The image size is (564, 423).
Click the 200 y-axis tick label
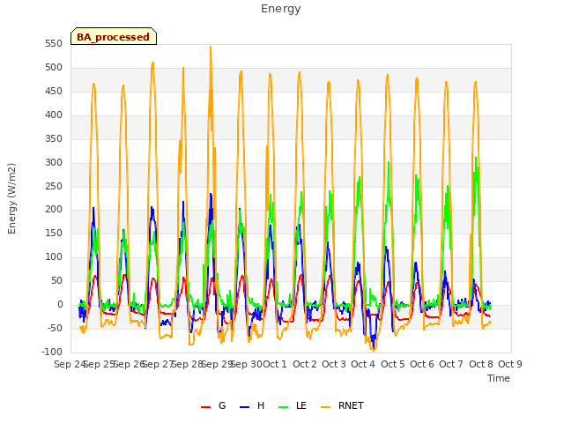pos(54,210)
